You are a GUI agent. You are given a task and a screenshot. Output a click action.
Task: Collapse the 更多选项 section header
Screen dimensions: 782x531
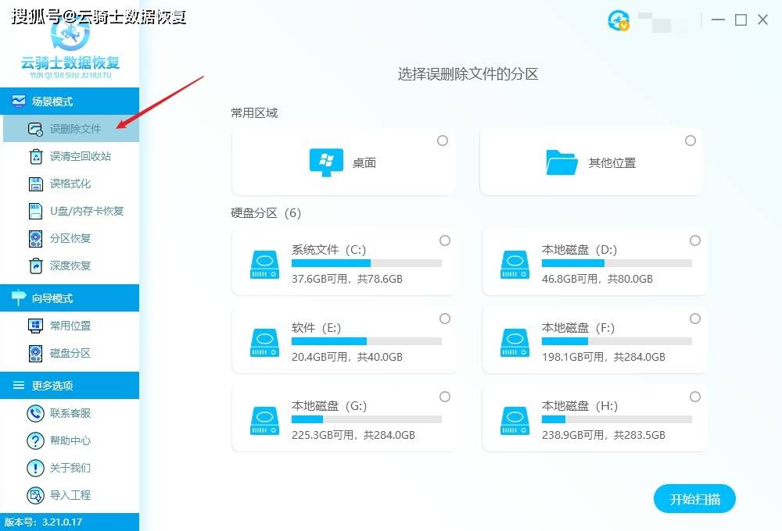pos(70,386)
